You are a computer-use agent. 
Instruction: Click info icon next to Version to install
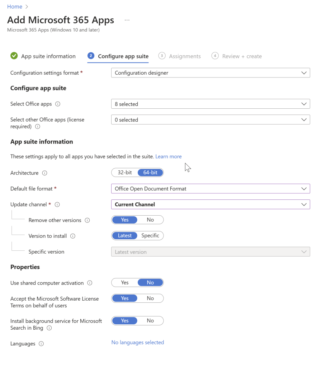click(x=73, y=236)
